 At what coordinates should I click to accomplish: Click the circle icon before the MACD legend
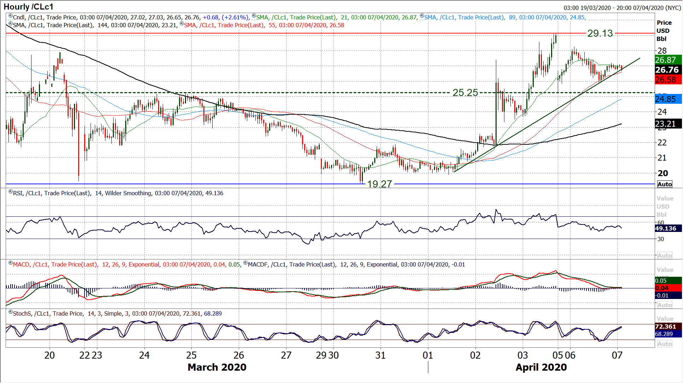click(x=11, y=263)
